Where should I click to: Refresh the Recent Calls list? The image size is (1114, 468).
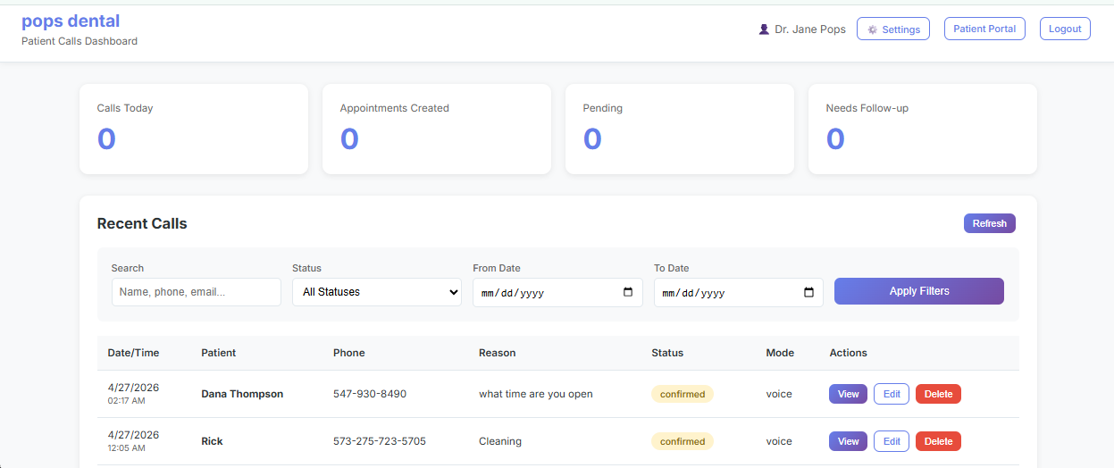(989, 223)
